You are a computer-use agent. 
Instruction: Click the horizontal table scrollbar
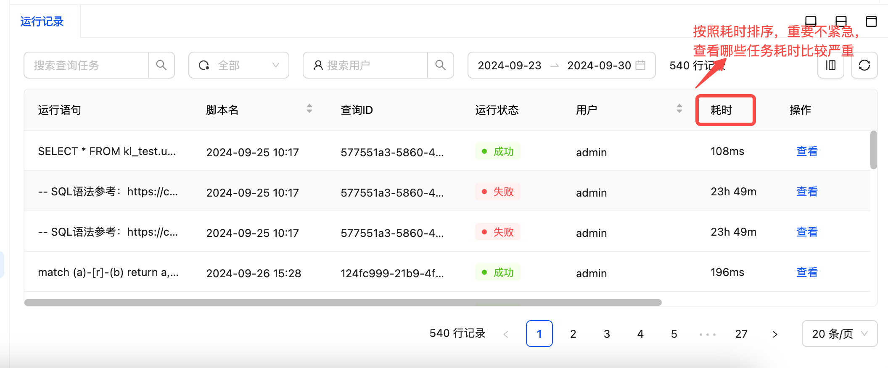pyautogui.click(x=343, y=302)
